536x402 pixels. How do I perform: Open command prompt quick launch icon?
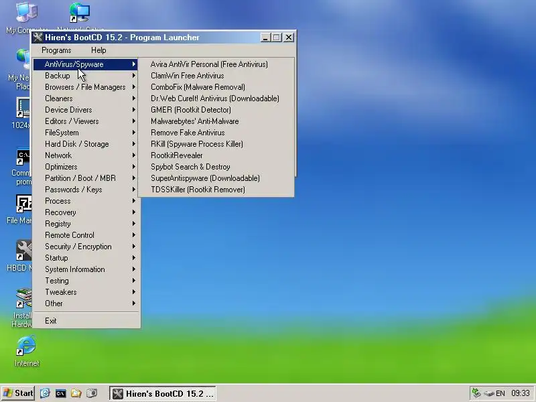point(60,393)
